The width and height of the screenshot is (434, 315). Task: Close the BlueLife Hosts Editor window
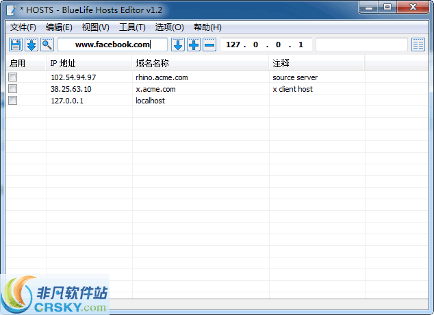413,8
